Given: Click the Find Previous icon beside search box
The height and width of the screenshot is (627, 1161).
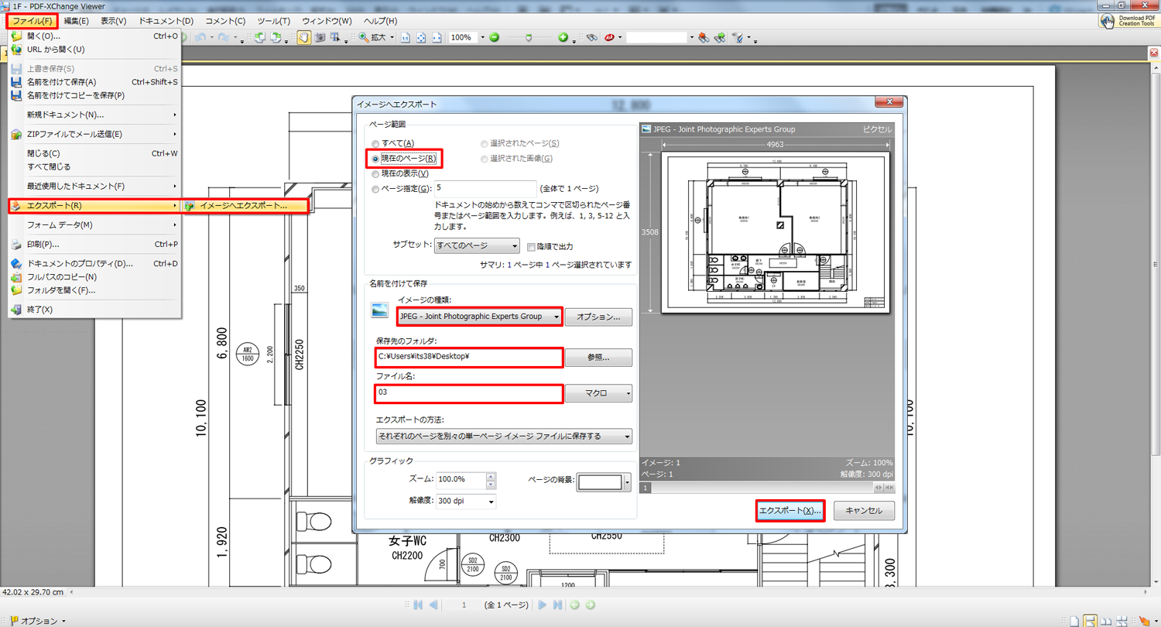Looking at the screenshot, I should coord(703,37).
